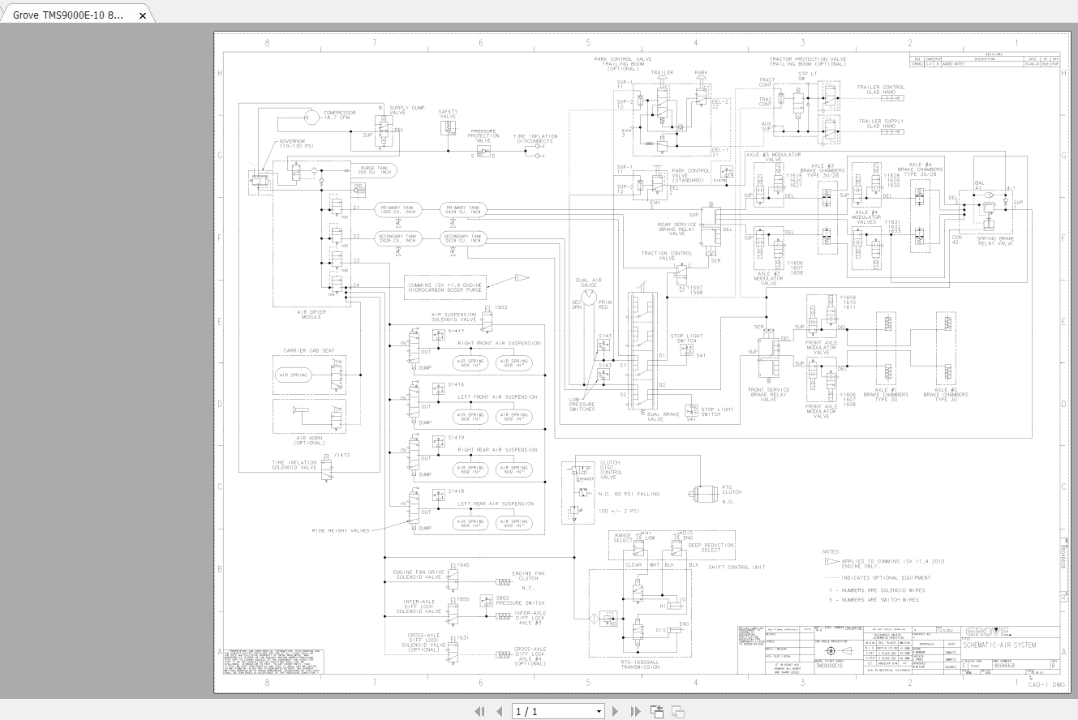
Task: Jump to the last page
Action: (635, 711)
